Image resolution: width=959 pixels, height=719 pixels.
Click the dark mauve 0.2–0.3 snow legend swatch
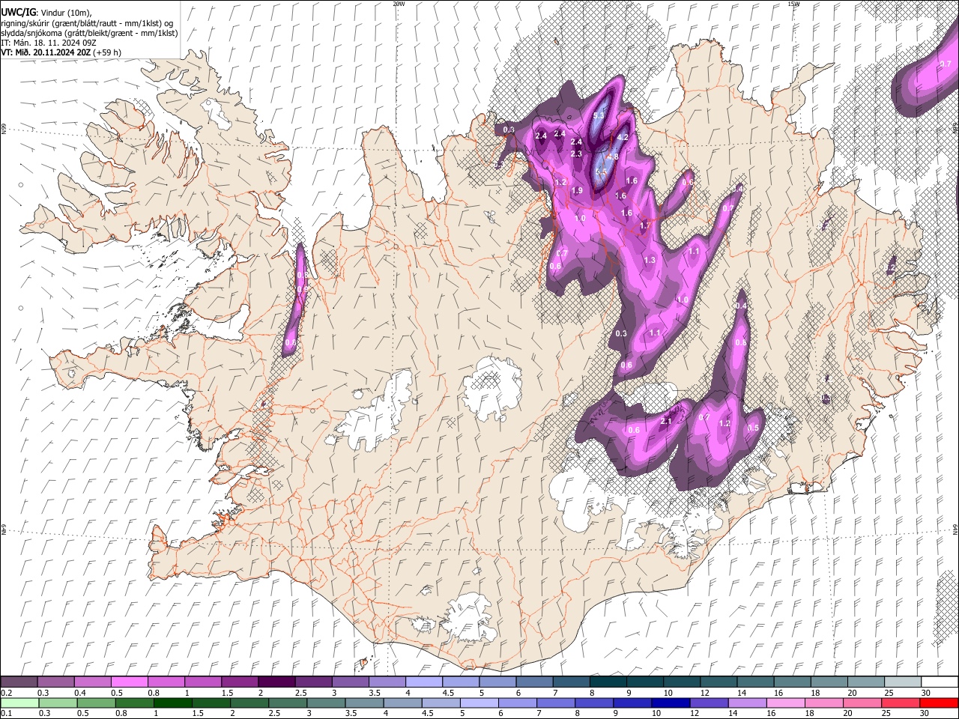19,682
